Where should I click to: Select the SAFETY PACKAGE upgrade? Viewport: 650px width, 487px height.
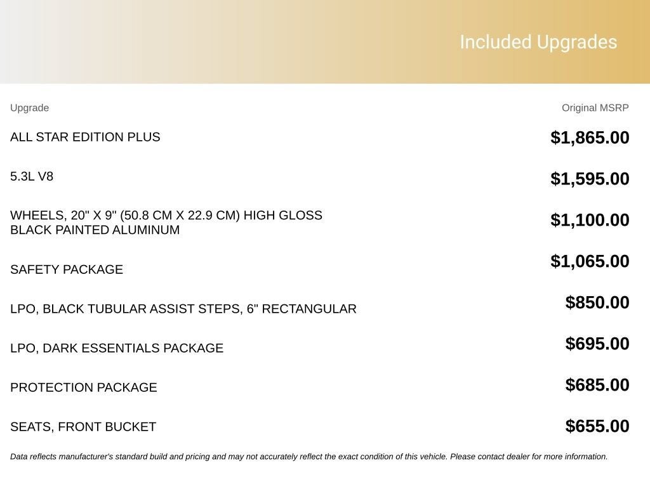coord(67,269)
